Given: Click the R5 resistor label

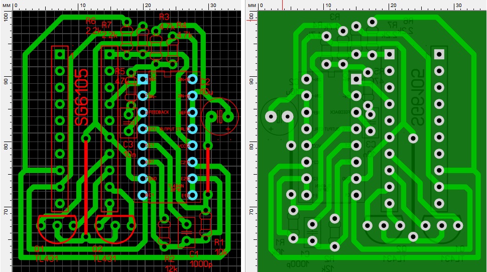Looking at the screenshot, I should [x=121, y=76].
